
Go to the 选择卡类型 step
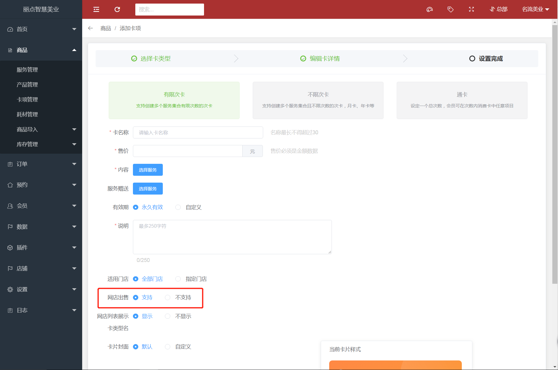(x=155, y=58)
